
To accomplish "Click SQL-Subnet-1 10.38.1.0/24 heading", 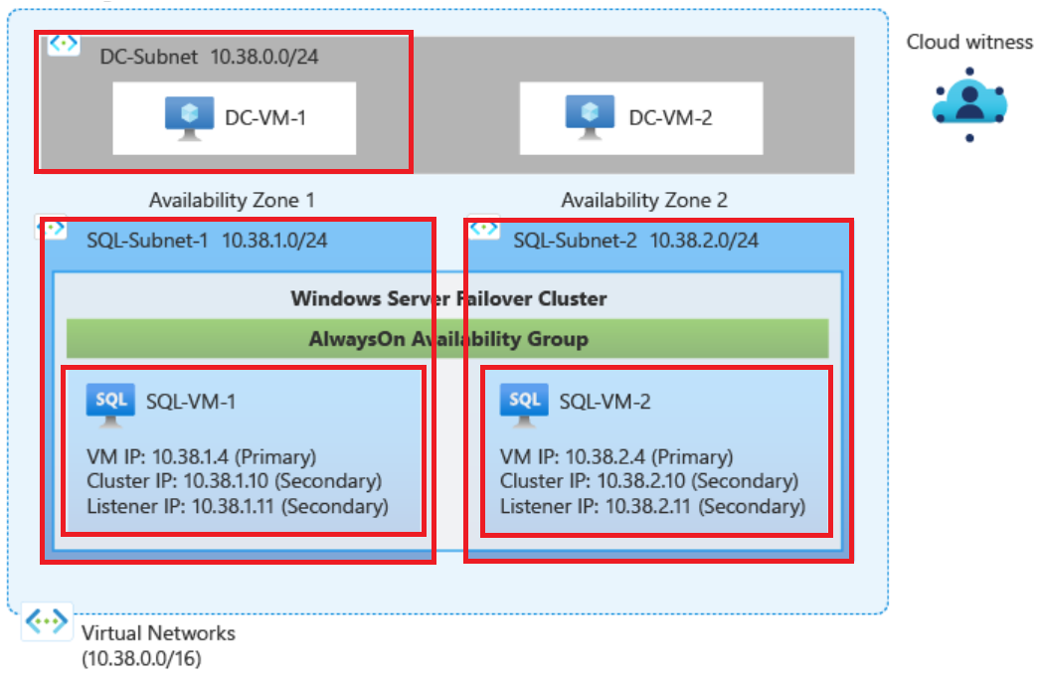I will [208, 241].
